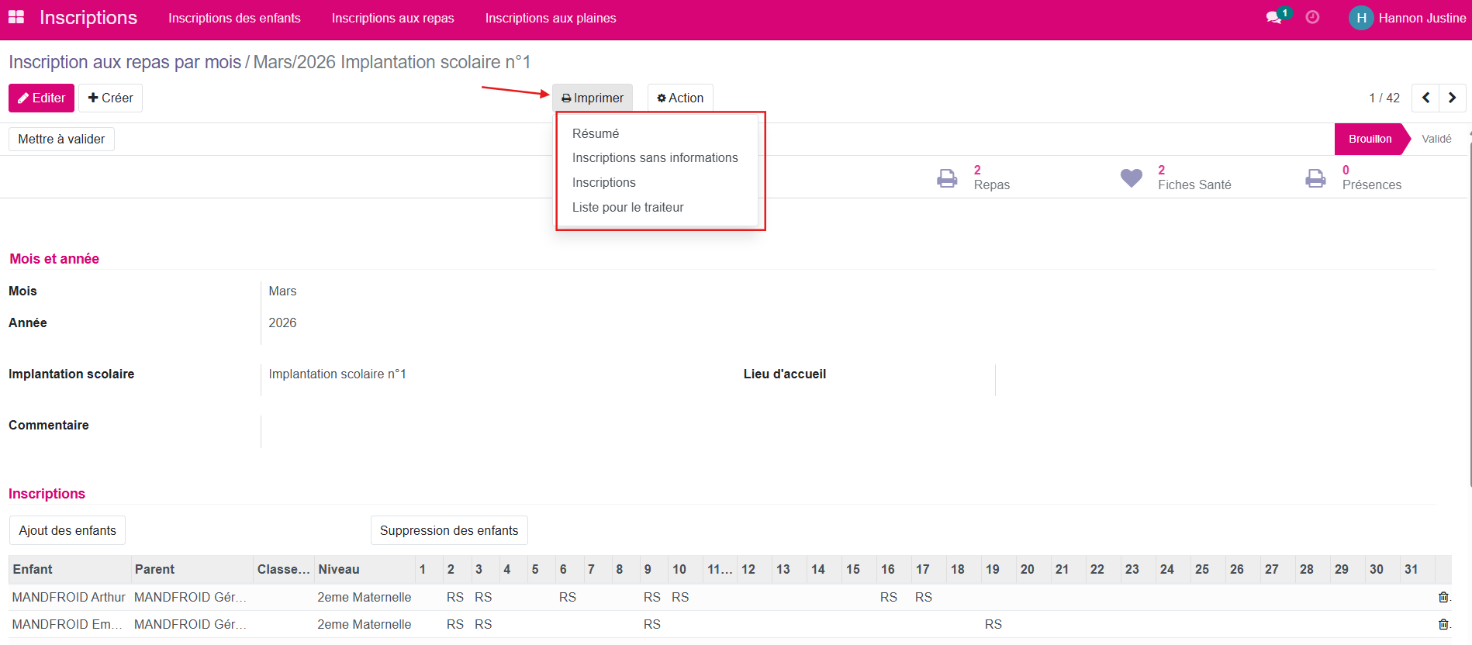Click the Fiches Santé heart icon
The height and width of the screenshot is (645, 1472).
click(x=1132, y=178)
